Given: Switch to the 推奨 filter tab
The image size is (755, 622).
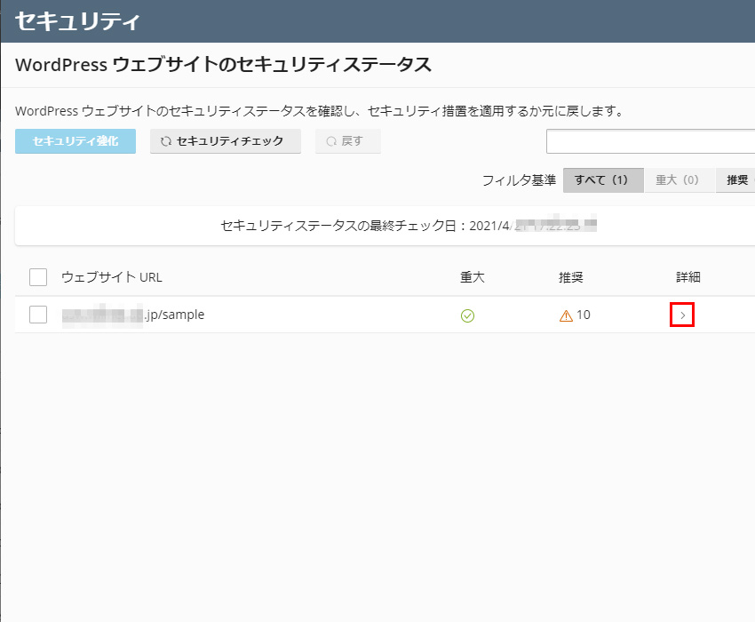Looking at the screenshot, I should (736, 180).
